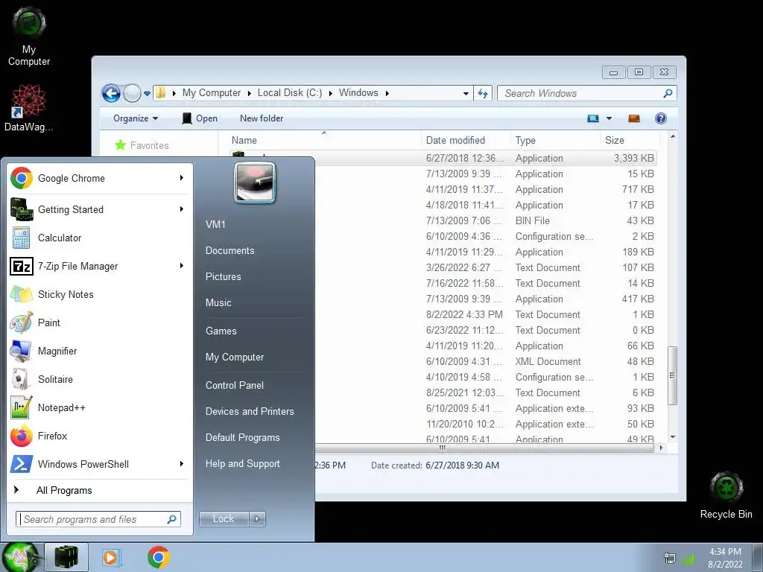Click the Lock button
The height and width of the screenshot is (572, 763).
point(224,519)
